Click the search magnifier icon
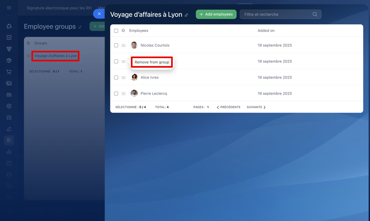370x221 pixels. click(315, 14)
